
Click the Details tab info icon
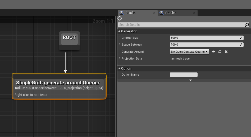pyautogui.click(x=121, y=13)
